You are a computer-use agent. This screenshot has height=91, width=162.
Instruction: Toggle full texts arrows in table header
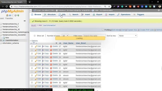point(34,43)
